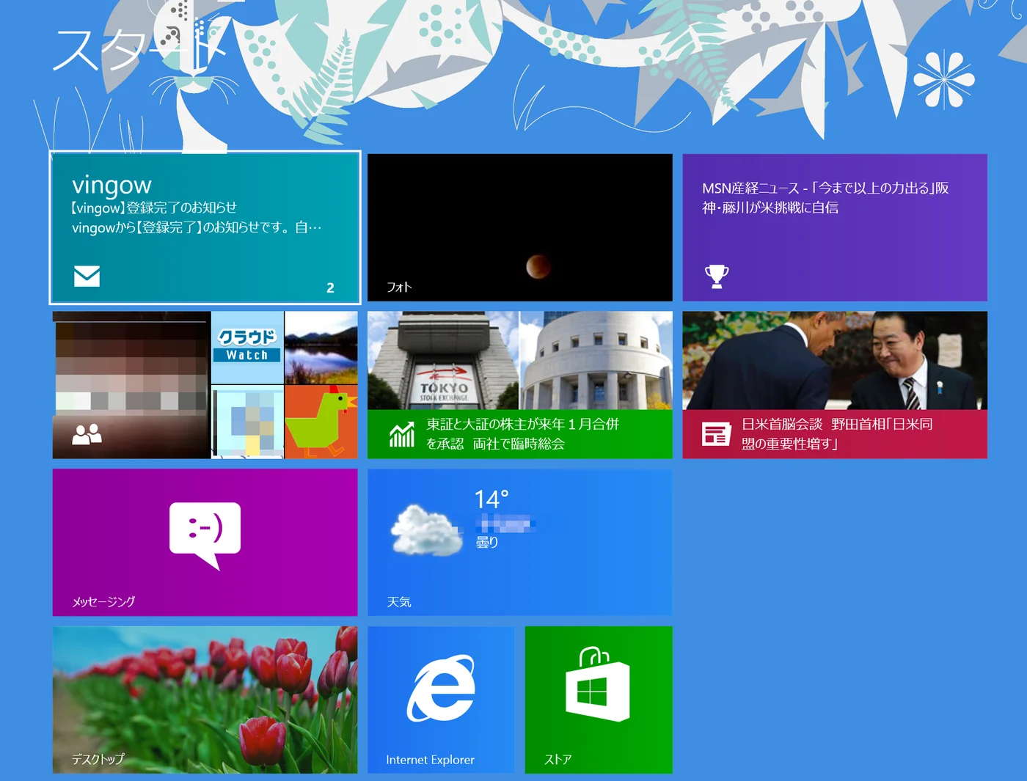Click the photo of two leaders
Image resolution: width=1027 pixels, height=781 pixels.
coord(835,360)
